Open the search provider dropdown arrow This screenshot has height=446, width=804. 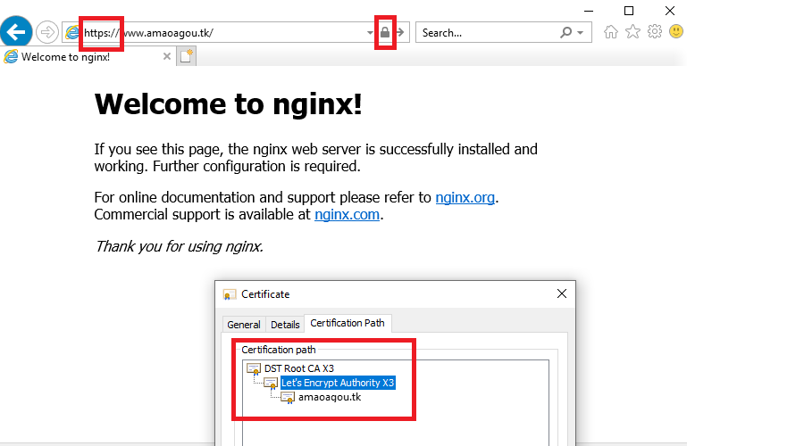click(x=580, y=33)
